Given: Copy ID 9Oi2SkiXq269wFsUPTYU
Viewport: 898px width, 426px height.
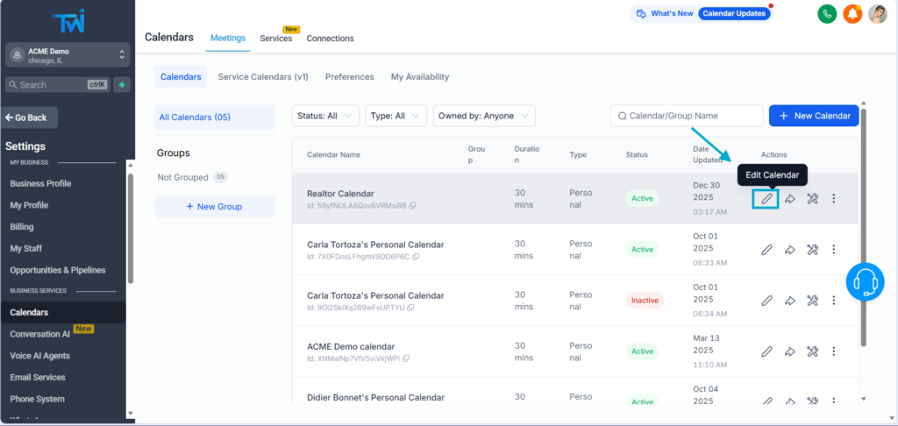Looking at the screenshot, I should (410, 308).
